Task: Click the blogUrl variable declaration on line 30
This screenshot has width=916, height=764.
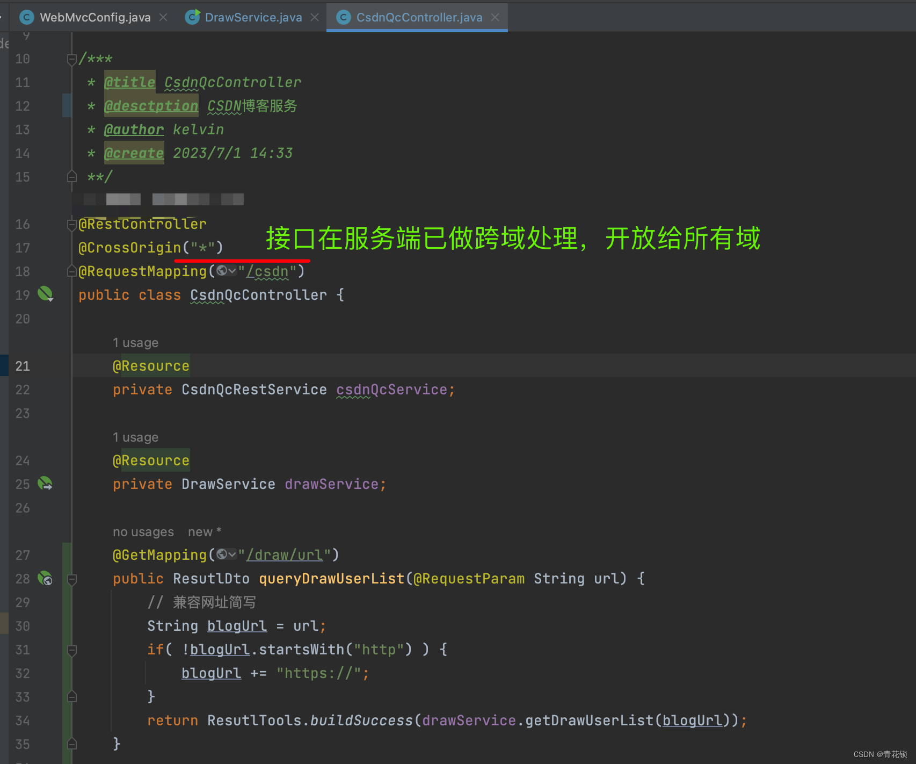Action: click(x=237, y=626)
